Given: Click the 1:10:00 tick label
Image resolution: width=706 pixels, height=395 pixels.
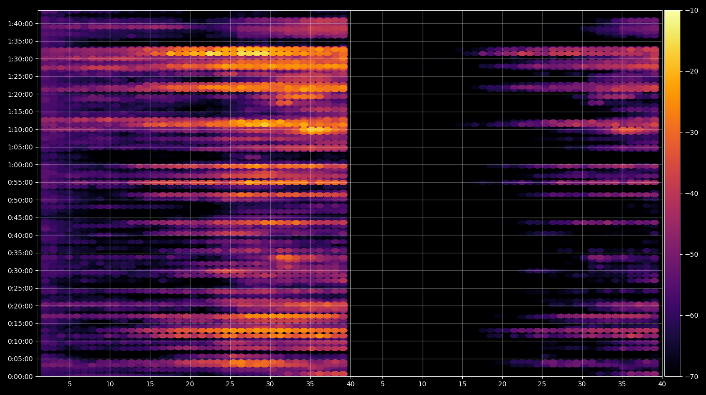Looking at the screenshot, I should (x=20, y=130).
